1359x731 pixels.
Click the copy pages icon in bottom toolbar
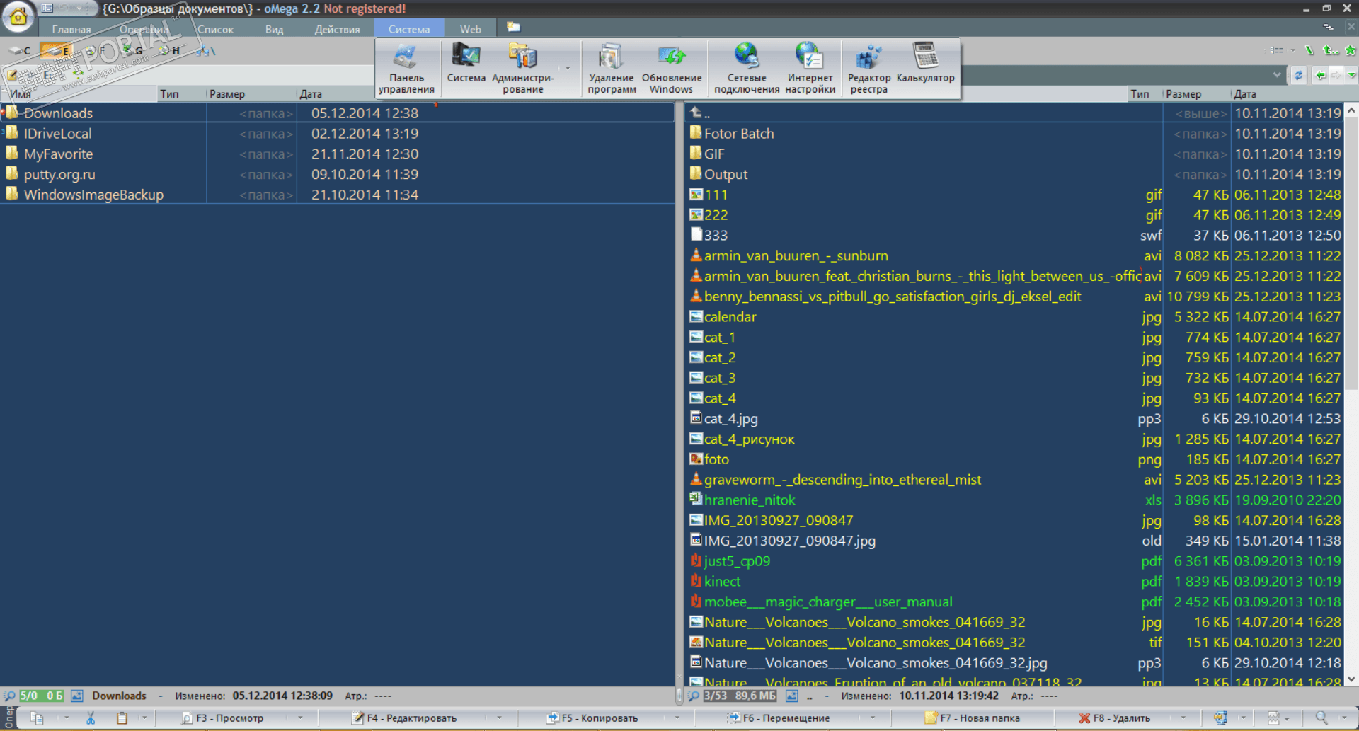(37, 718)
